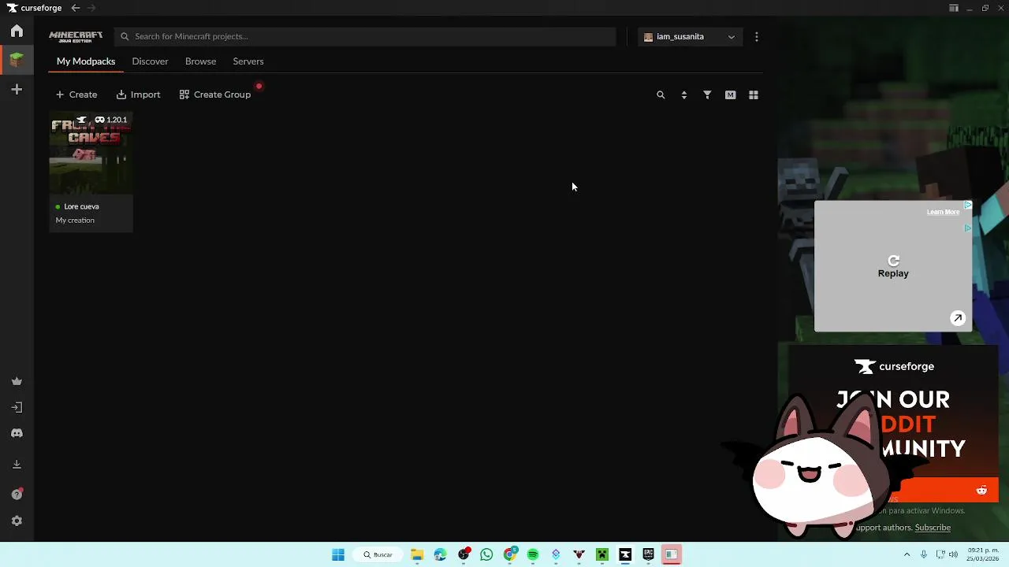Click the ad Learn More link
The image size is (1009, 567).
(x=943, y=212)
